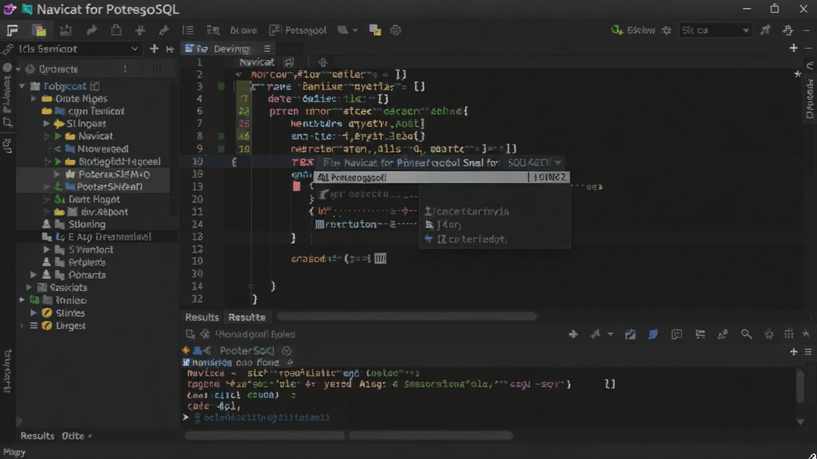Image resolution: width=817 pixels, height=459 pixels.
Task: Click the blue flag icon in results toolbar
Action: (653, 334)
